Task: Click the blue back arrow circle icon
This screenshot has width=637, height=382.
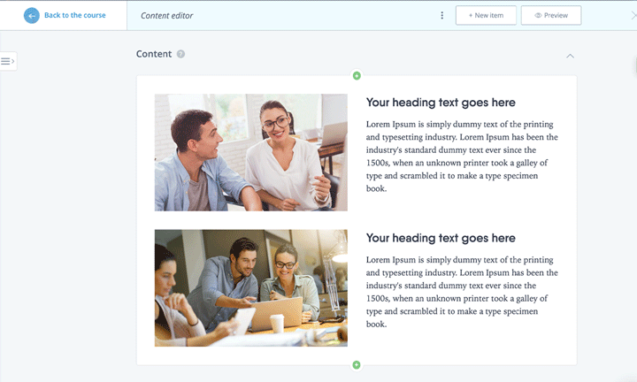Action: (32, 15)
